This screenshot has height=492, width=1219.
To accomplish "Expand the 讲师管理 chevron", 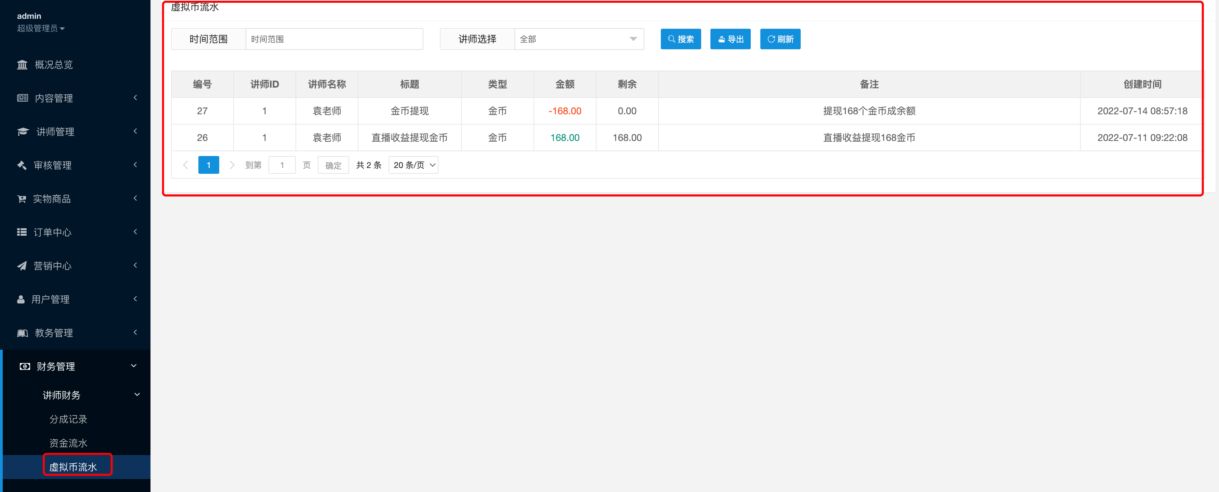I will pyautogui.click(x=135, y=131).
